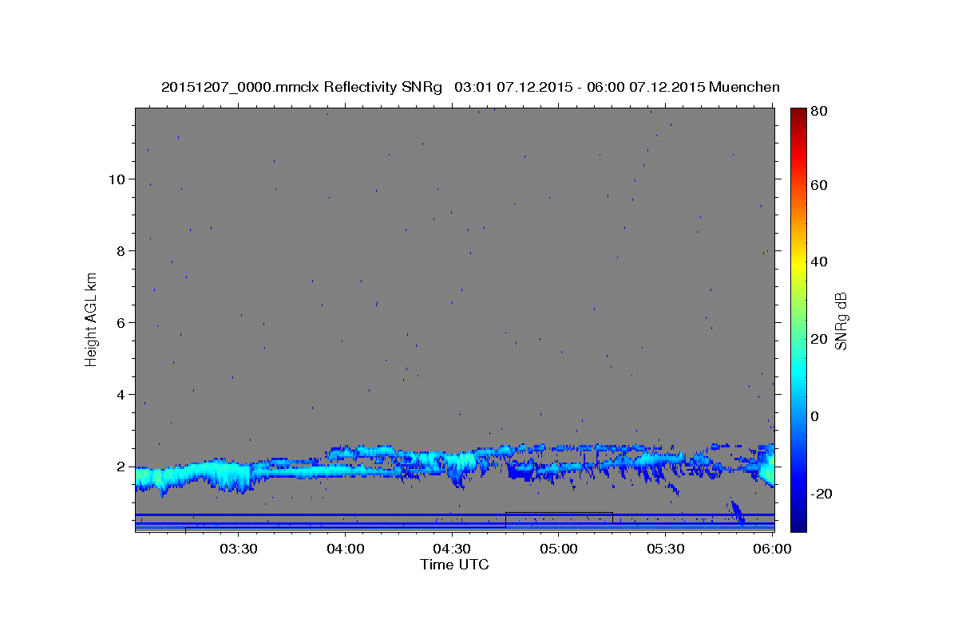Click the 05:00 time tick label
958x638 pixels.
pyautogui.click(x=559, y=549)
